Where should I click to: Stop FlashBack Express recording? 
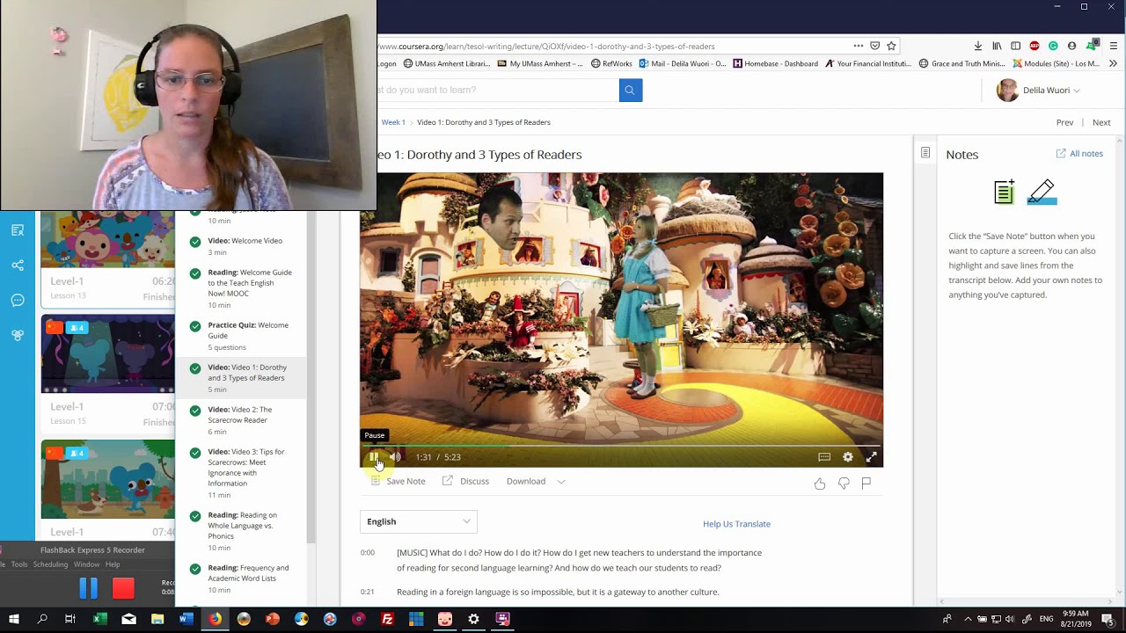coord(123,588)
